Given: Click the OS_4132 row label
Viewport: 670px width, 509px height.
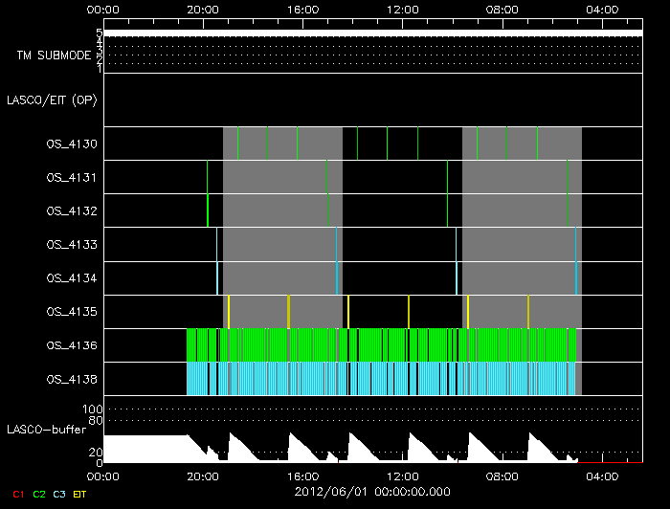Looking at the screenshot, I should 72,211.
